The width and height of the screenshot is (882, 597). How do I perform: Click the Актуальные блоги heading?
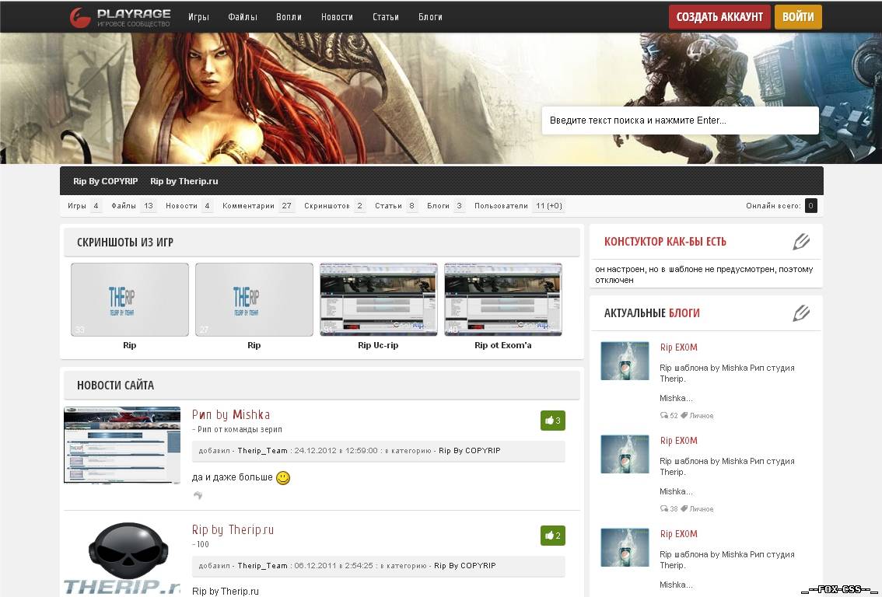pyautogui.click(x=652, y=313)
